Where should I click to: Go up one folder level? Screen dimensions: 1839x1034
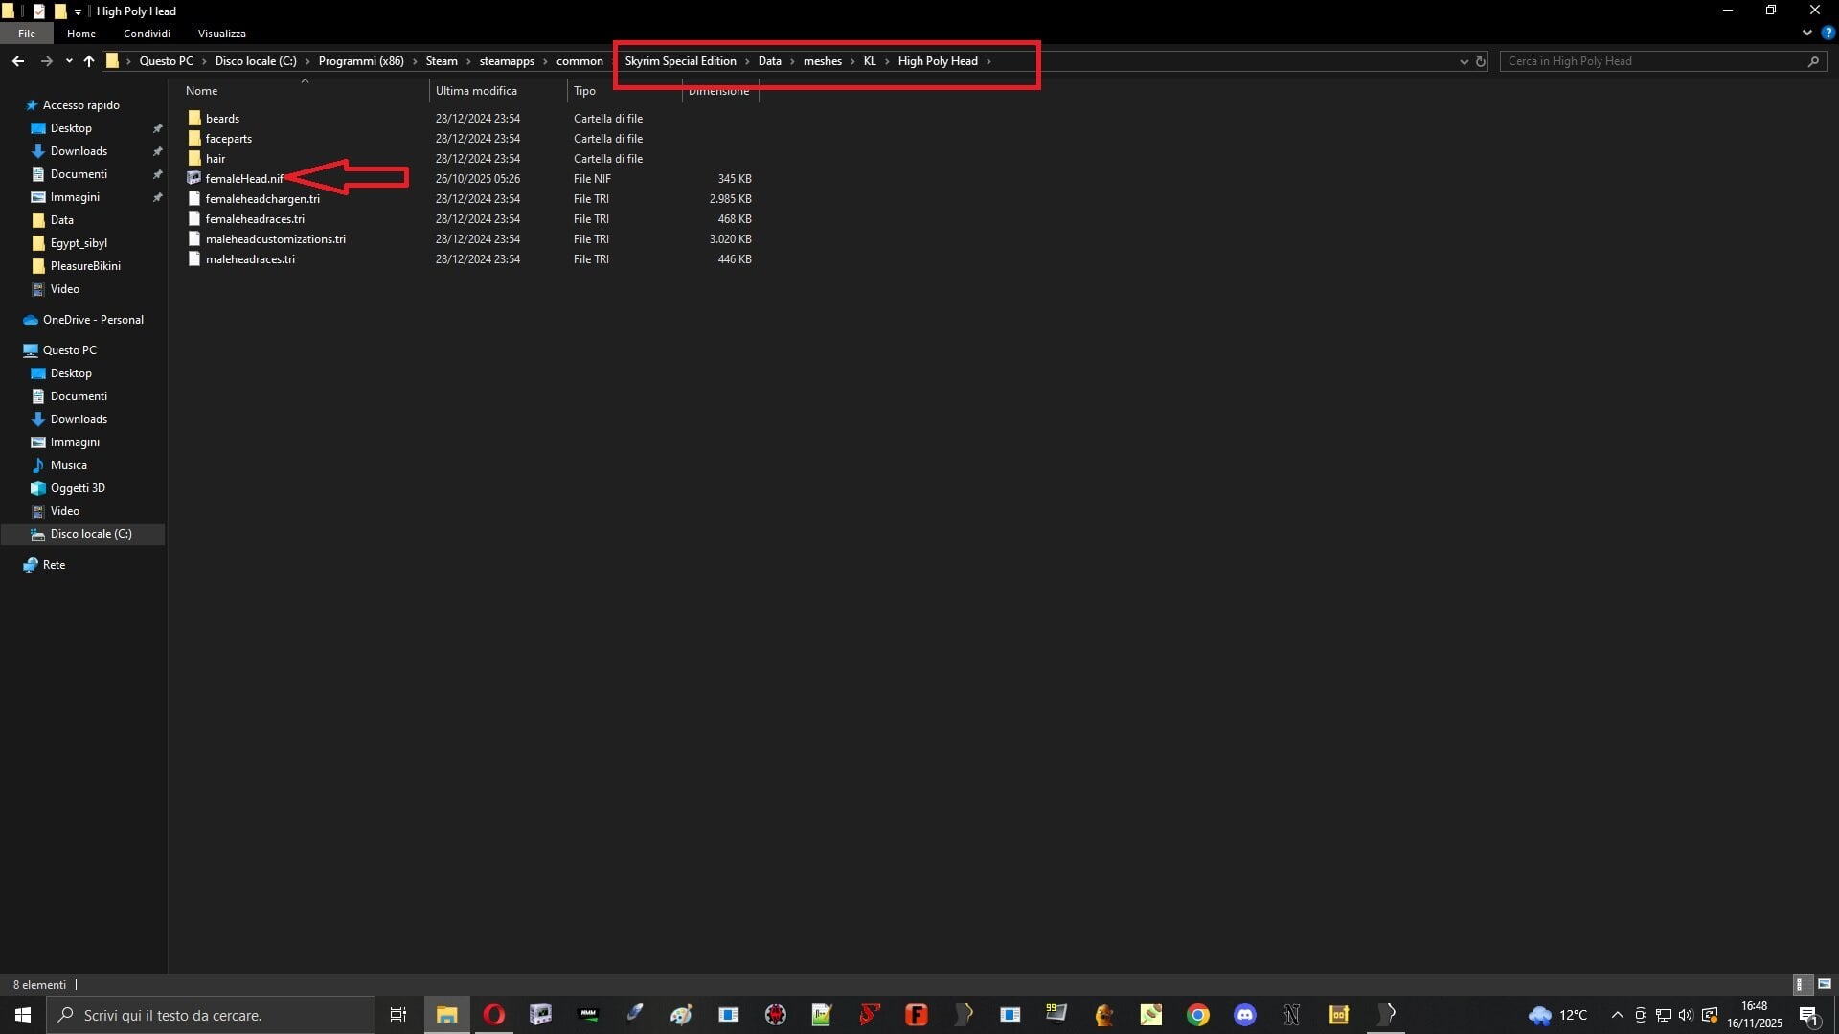coord(89,61)
